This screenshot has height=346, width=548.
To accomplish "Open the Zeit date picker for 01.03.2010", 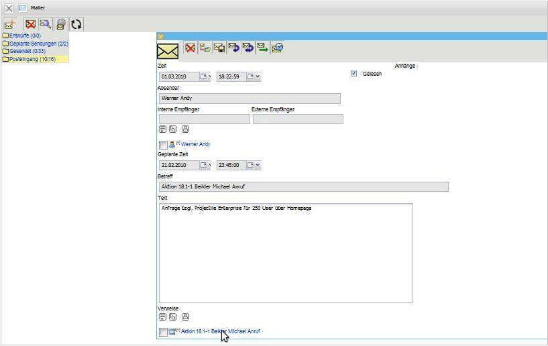I will click(x=205, y=77).
